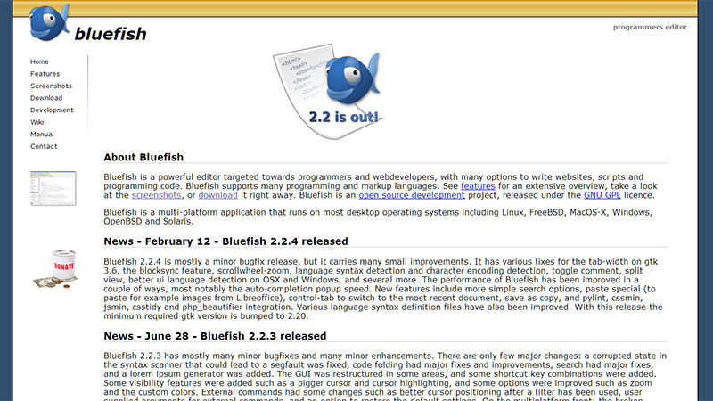This screenshot has width=713, height=401.
Task: Click 'News - June 28 - Bluefish 2.2.3 released' heading
Action: (215, 336)
